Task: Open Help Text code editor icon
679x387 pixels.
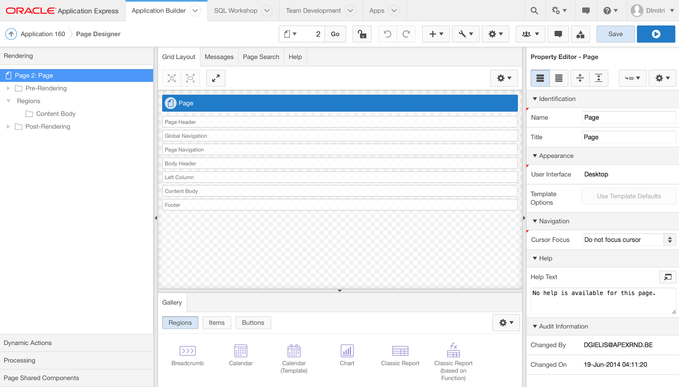Action: pos(668,277)
